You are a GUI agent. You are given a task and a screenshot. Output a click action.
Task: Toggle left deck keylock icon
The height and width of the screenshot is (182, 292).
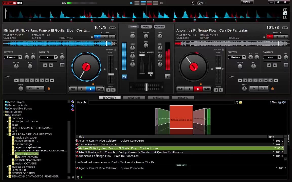[116, 50]
